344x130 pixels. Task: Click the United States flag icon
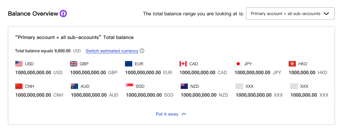[x=19, y=64]
